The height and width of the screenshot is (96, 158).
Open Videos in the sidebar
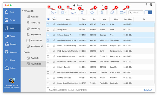point(12,36)
